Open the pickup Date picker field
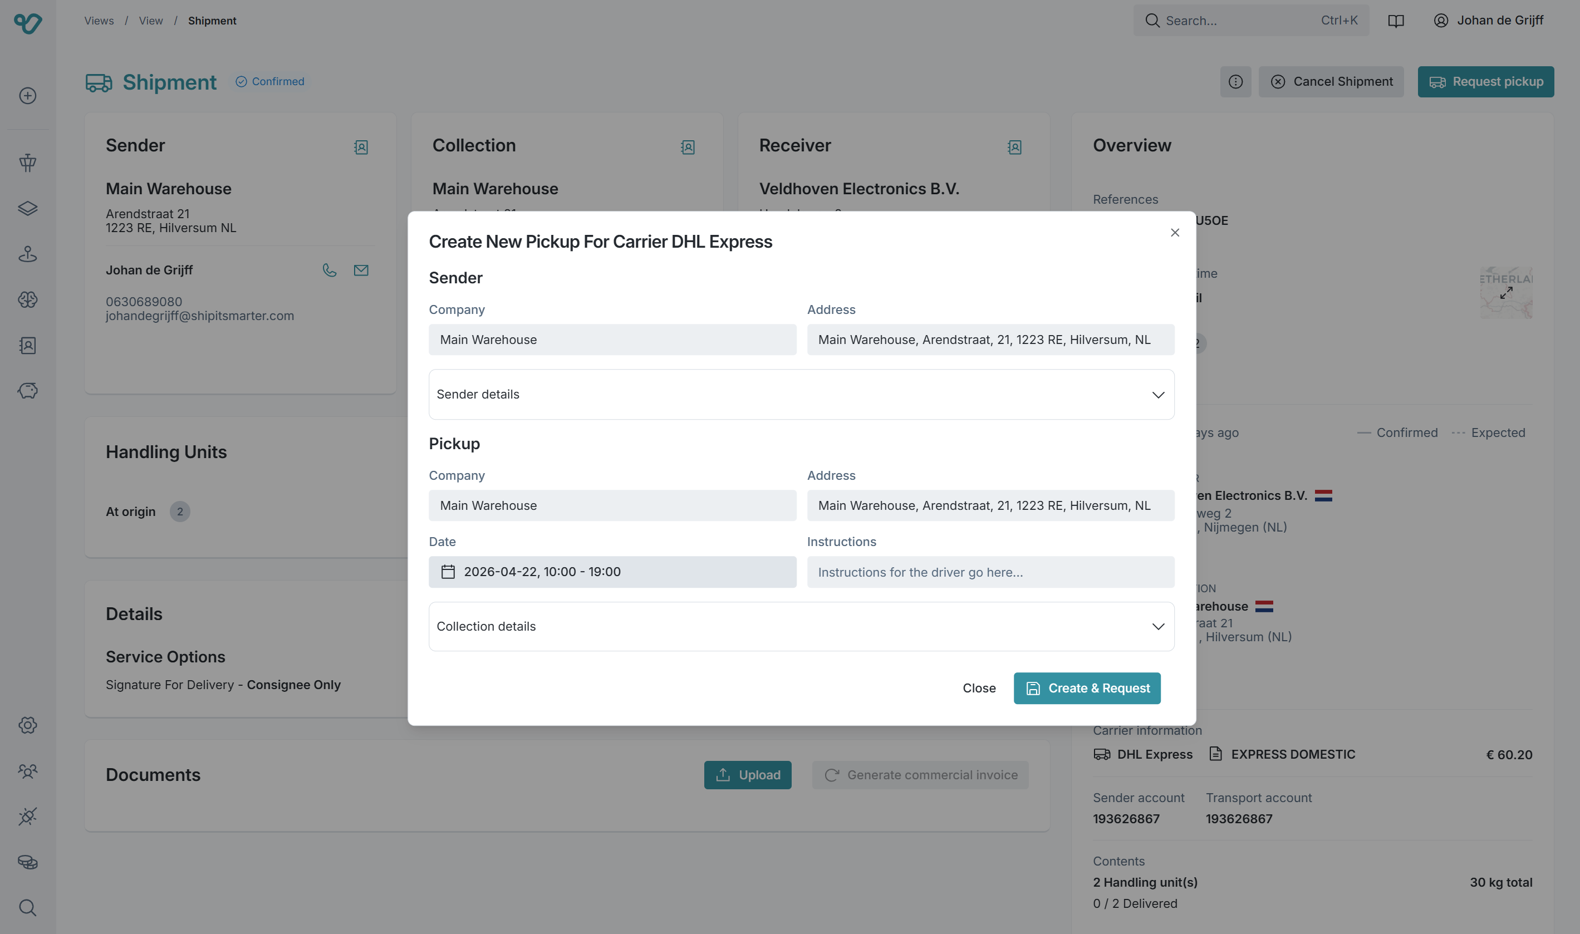The height and width of the screenshot is (934, 1580). [x=612, y=572]
